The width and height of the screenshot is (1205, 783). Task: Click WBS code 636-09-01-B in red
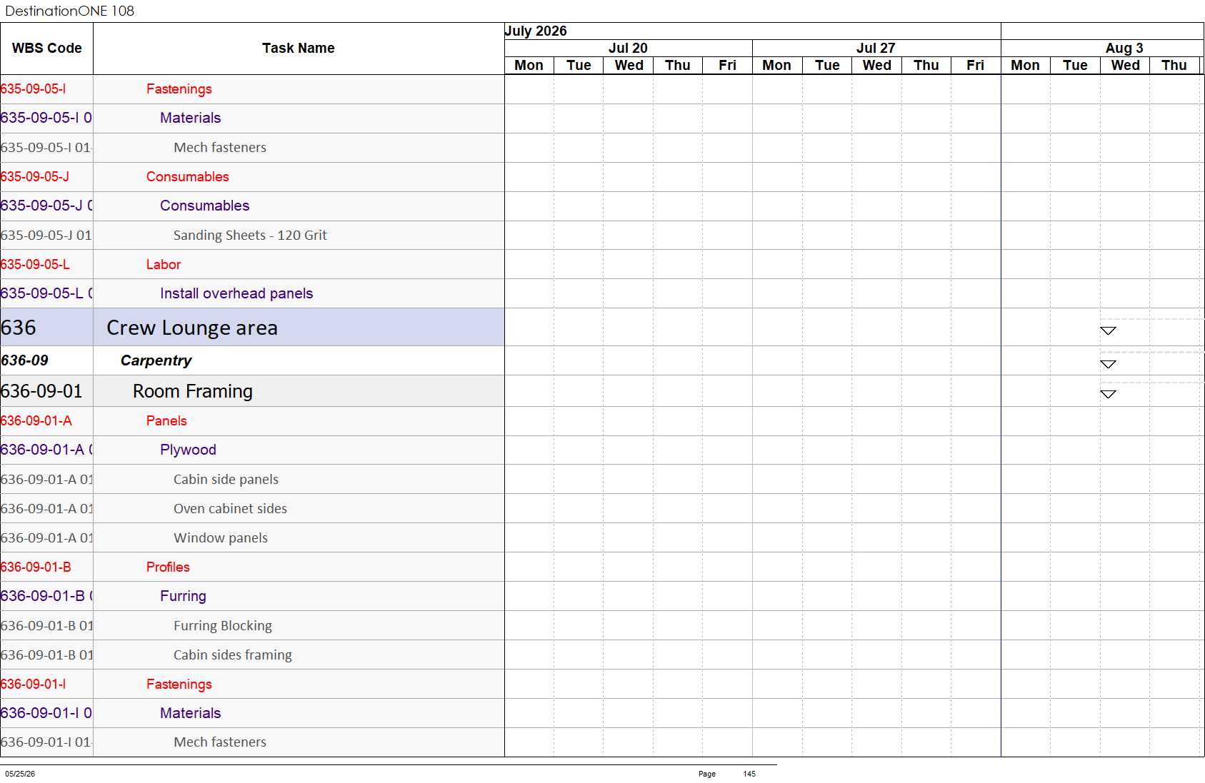pyautogui.click(x=36, y=567)
